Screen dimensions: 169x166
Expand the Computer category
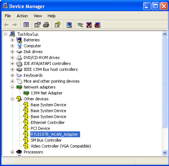click(12, 46)
